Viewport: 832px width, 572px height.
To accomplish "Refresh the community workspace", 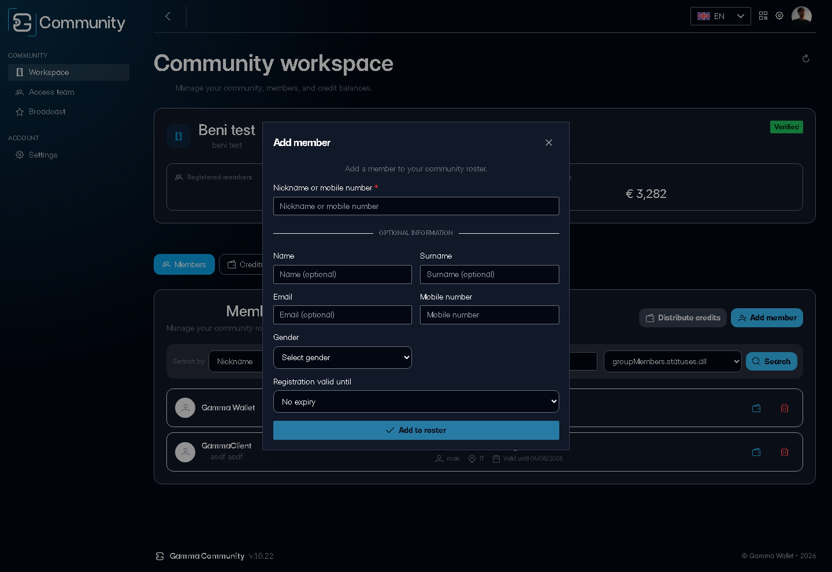I will point(806,58).
